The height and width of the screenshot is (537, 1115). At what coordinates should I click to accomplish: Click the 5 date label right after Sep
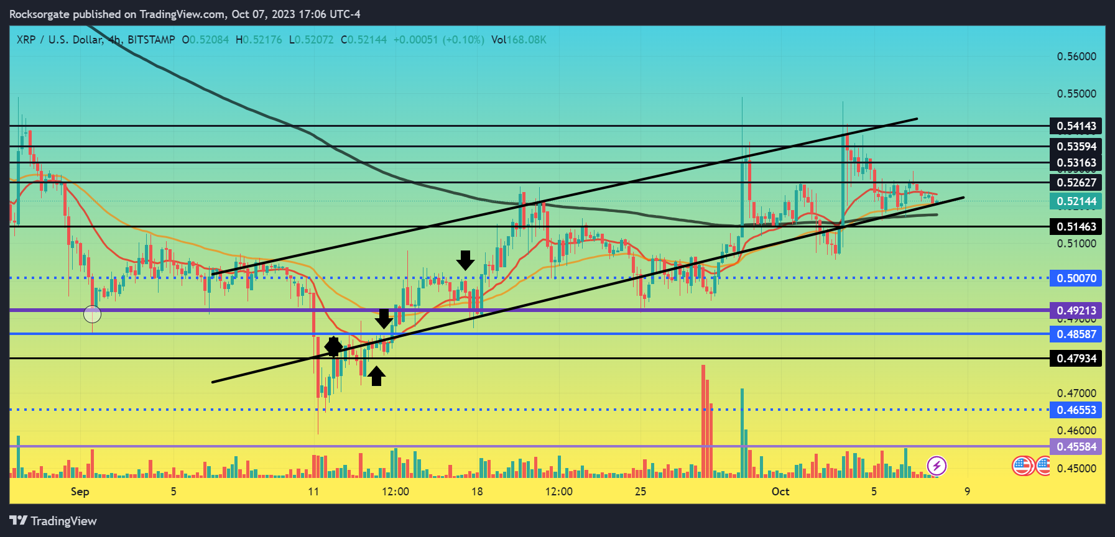173,492
